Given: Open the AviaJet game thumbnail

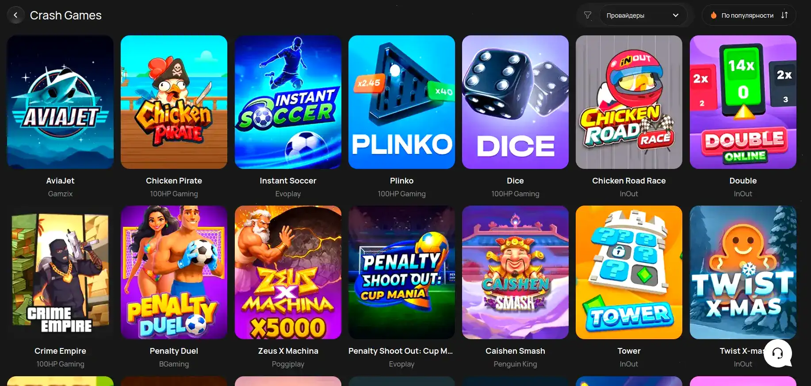Looking at the screenshot, I should click(x=60, y=102).
